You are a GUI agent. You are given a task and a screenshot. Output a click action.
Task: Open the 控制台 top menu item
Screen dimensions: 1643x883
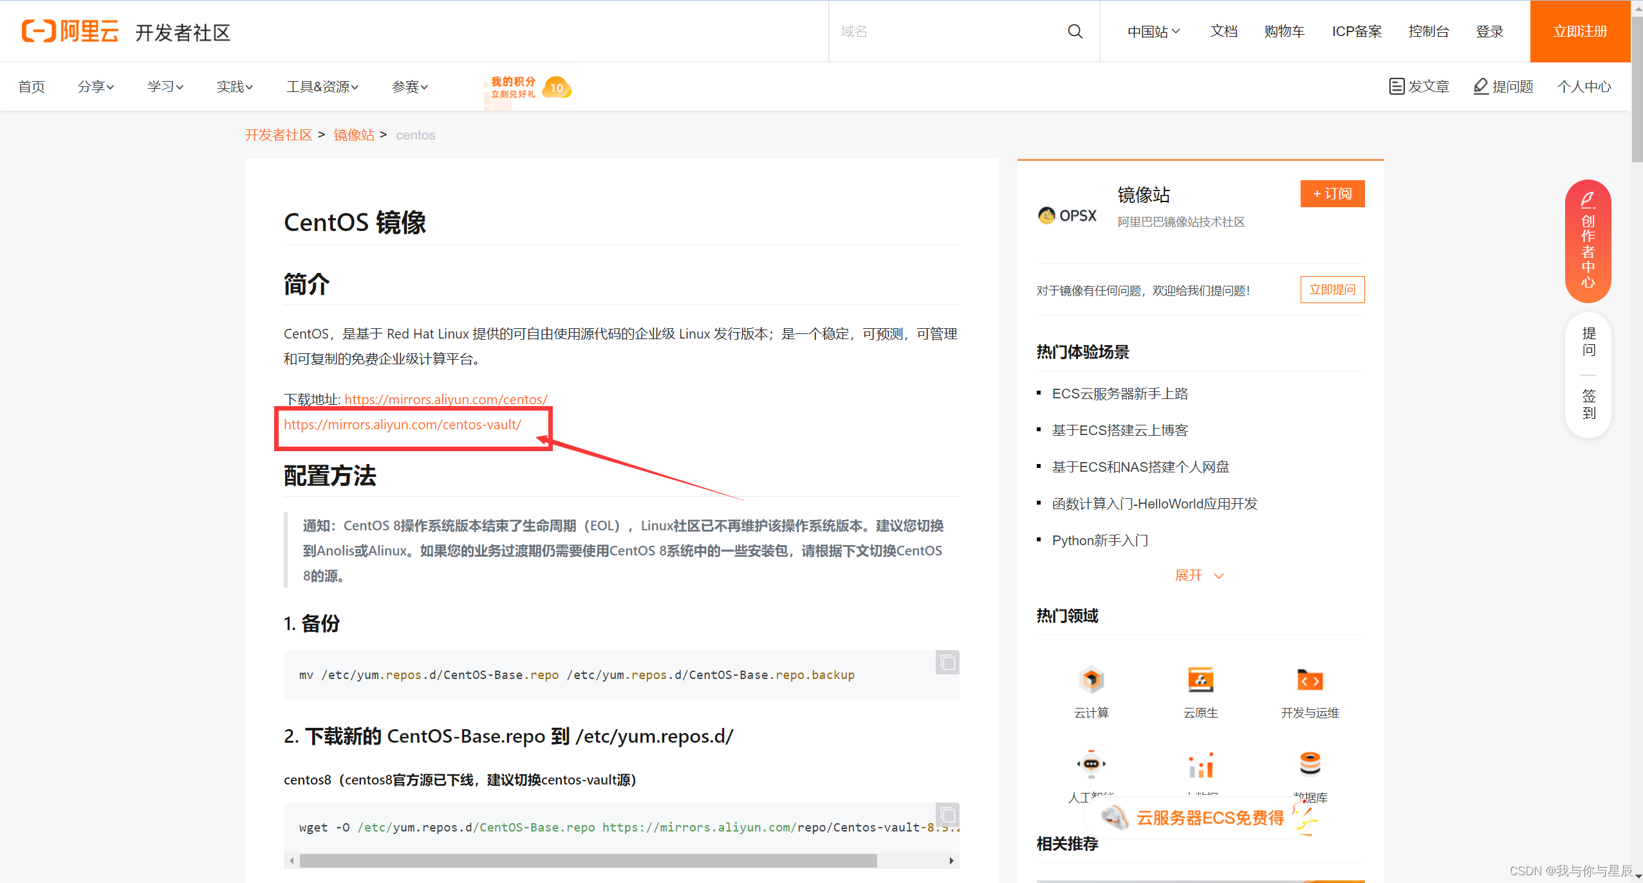[1428, 32]
